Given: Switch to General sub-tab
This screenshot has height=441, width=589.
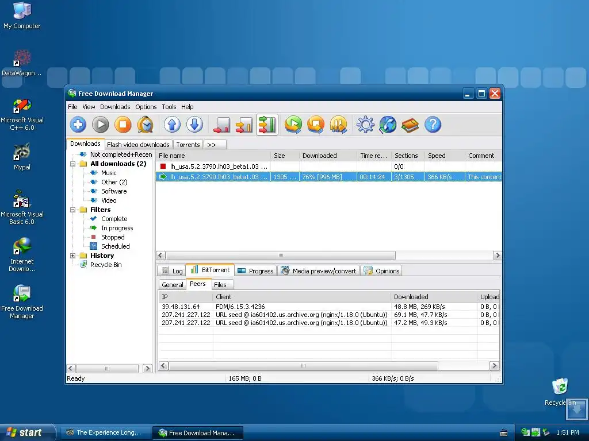Looking at the screenshot, I should click(x=172, y=285).
